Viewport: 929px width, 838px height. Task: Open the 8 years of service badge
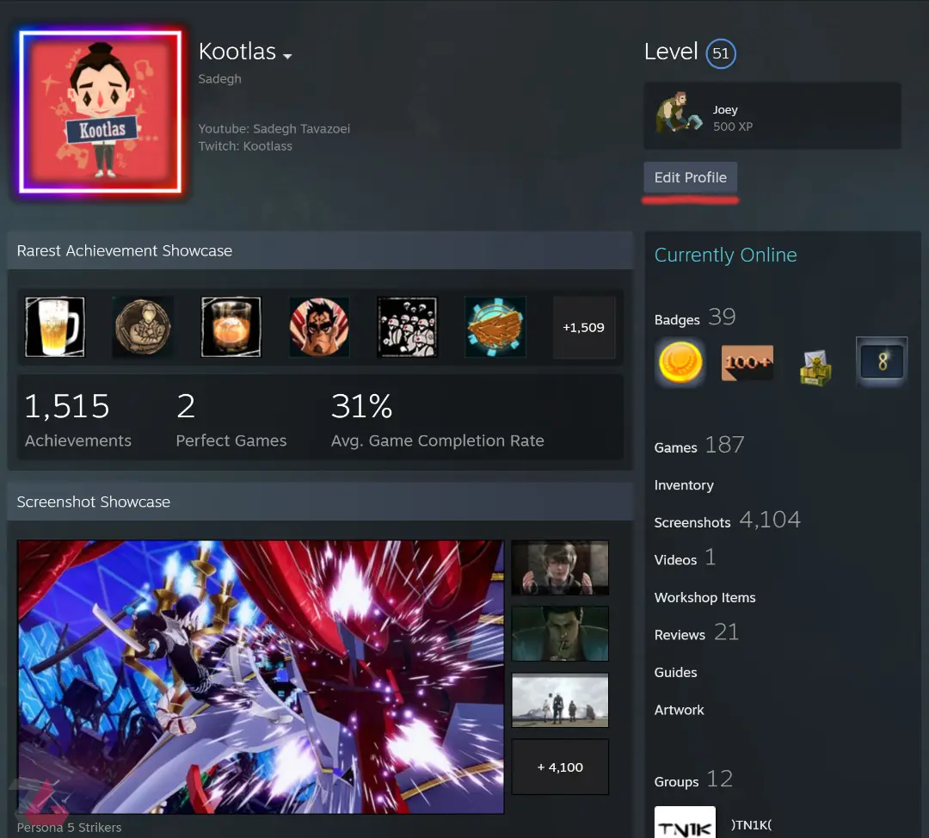(x=882, y=361)
